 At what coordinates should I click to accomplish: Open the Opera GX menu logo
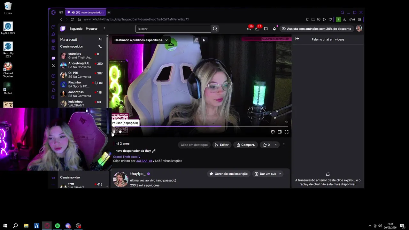tap(53, 12)
